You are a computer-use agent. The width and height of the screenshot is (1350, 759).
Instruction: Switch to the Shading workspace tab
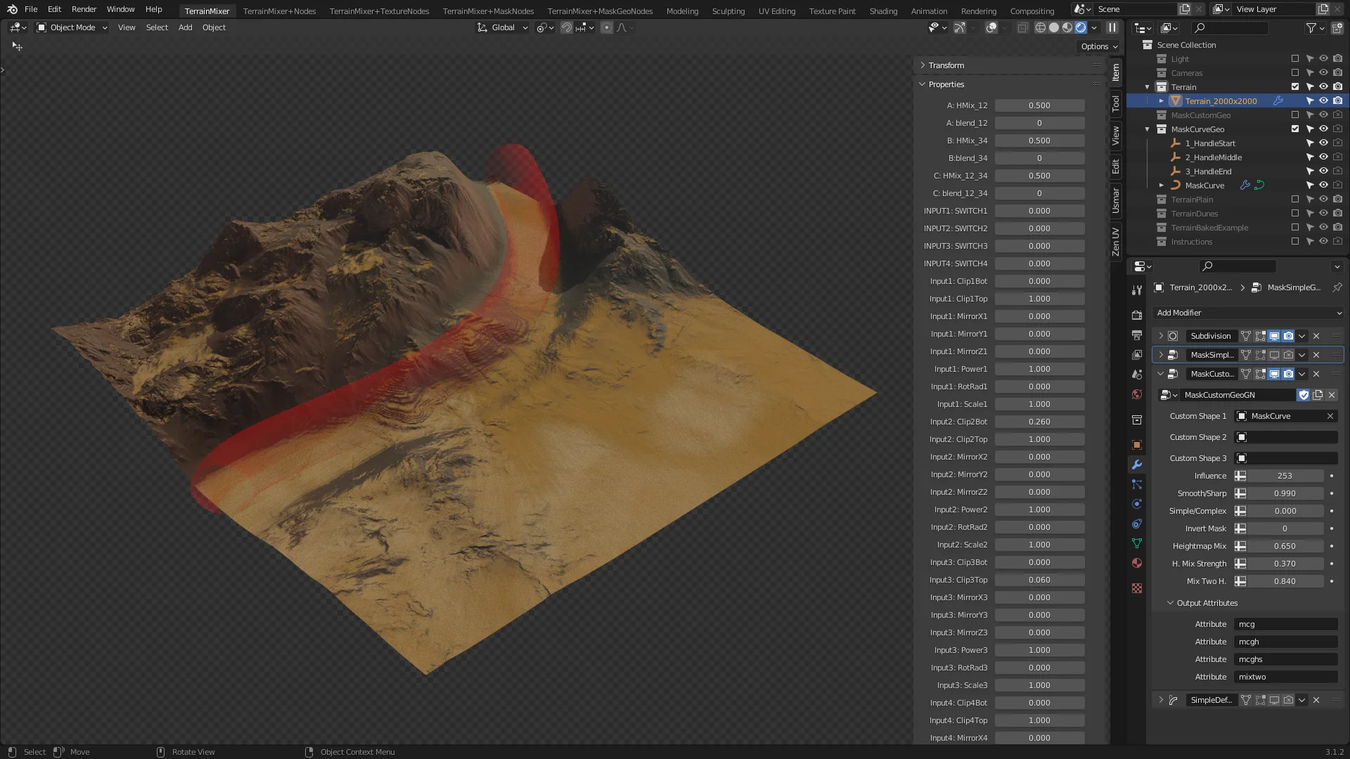tap(883, 11)
